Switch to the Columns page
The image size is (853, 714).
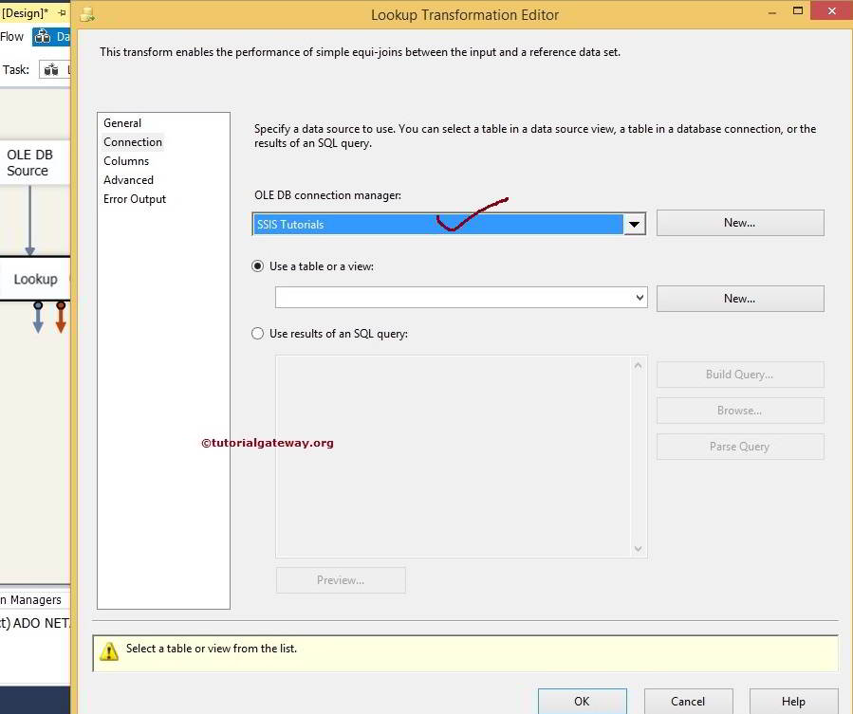(x=126, y=160)
